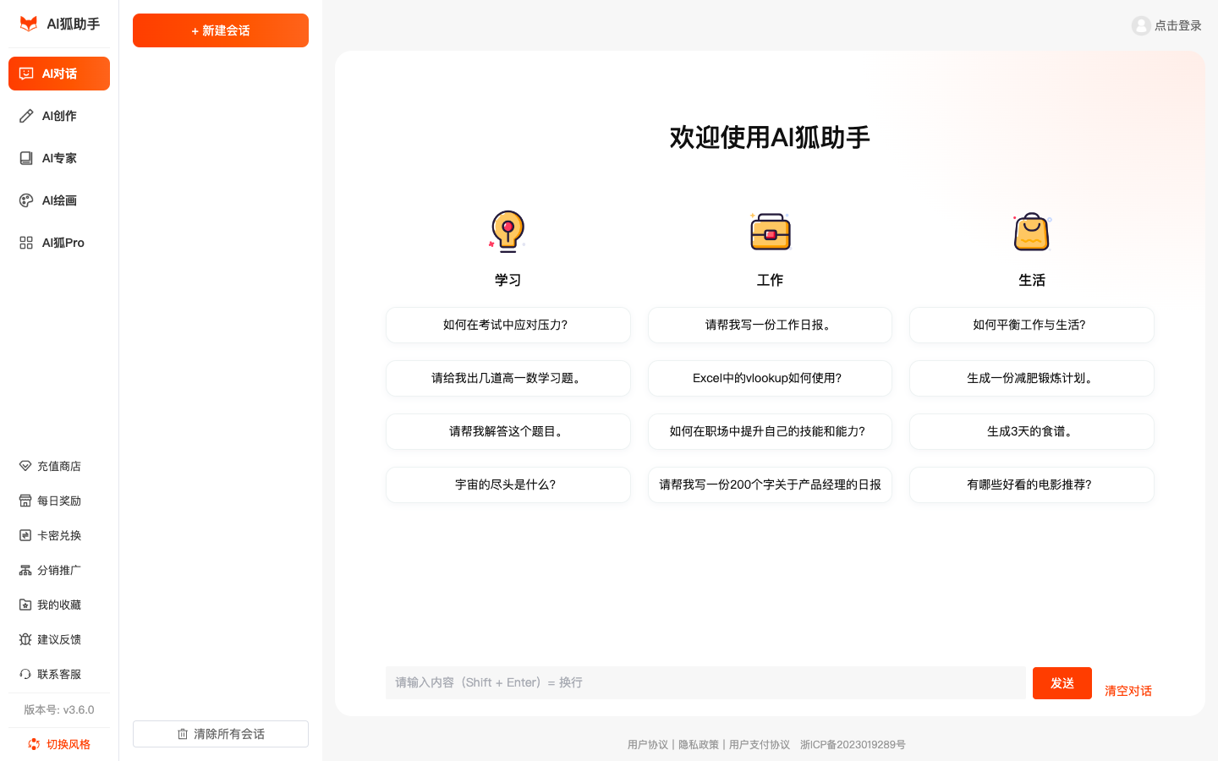Switch theme via 切换风格 label

coord(69,744)
